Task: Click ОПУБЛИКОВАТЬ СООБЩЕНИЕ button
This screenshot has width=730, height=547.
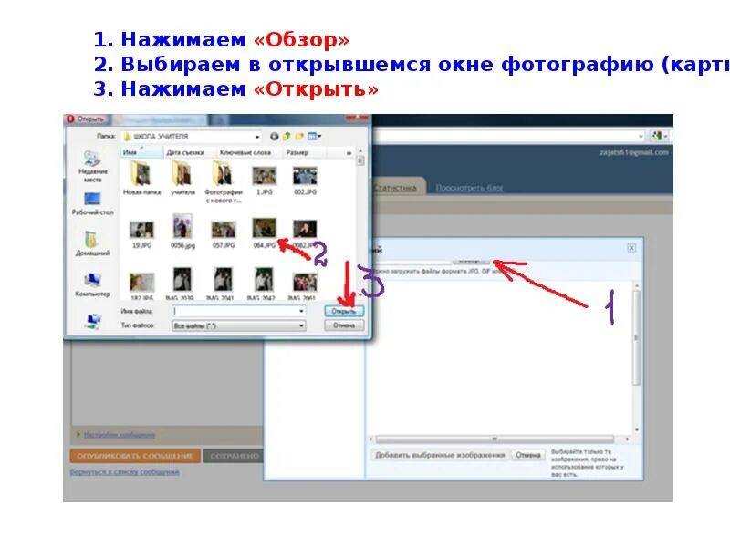Action: click(x=134, y=456)
